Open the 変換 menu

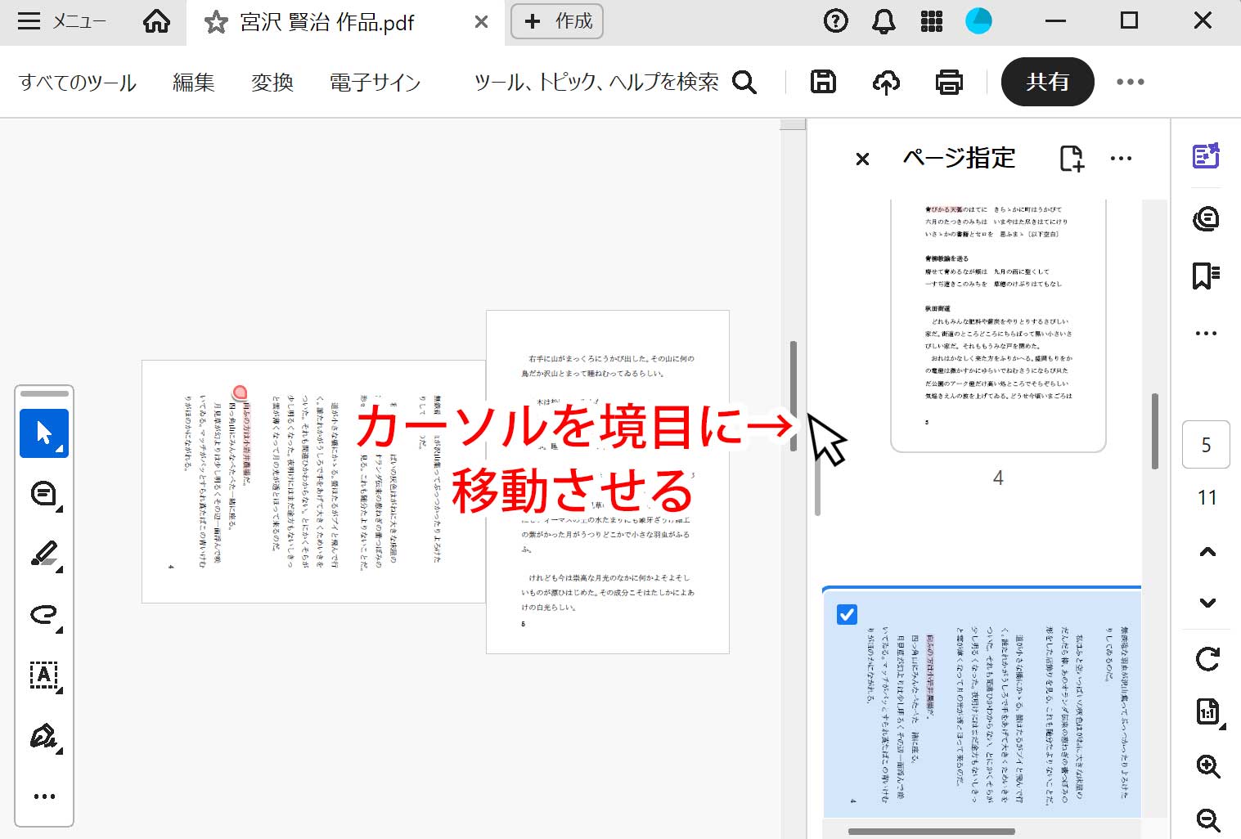point(272,83)
